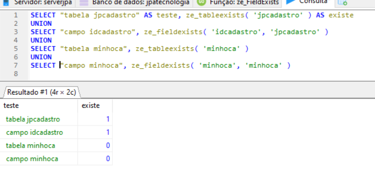
Task: Open the Função: ze_FieldExists tab
Action: (x=237, y=3)
